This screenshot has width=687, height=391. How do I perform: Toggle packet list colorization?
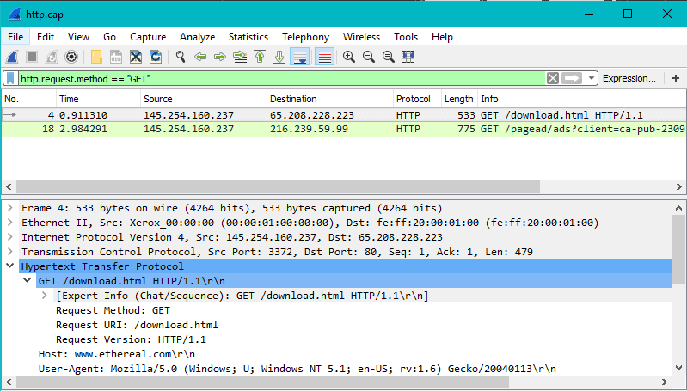pos(325,57)
